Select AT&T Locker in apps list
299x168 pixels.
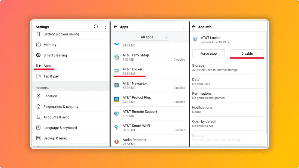(149, 71)
